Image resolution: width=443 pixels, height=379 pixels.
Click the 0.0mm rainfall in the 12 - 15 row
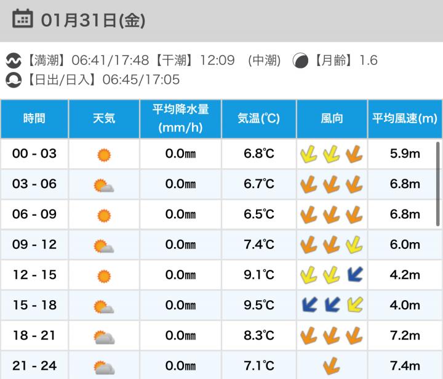[180, 275]
